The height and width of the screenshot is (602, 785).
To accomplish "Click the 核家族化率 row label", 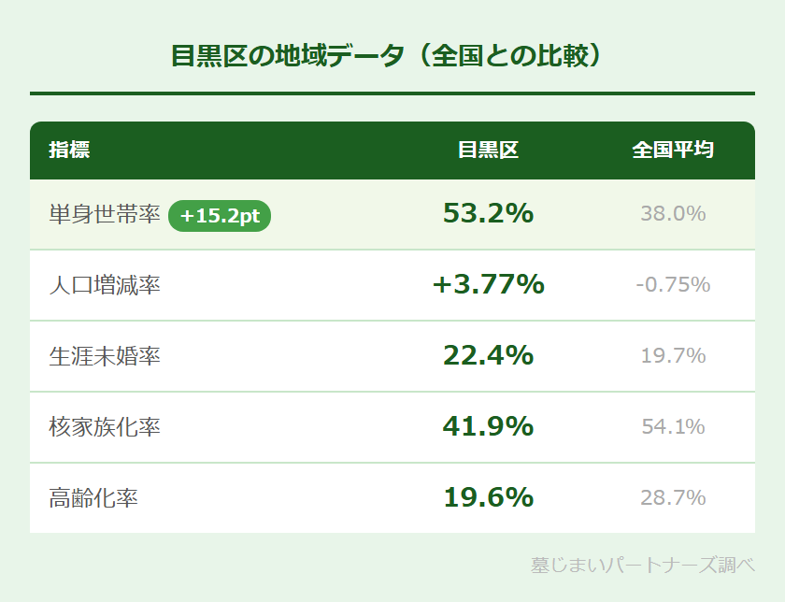I will 105,427.
